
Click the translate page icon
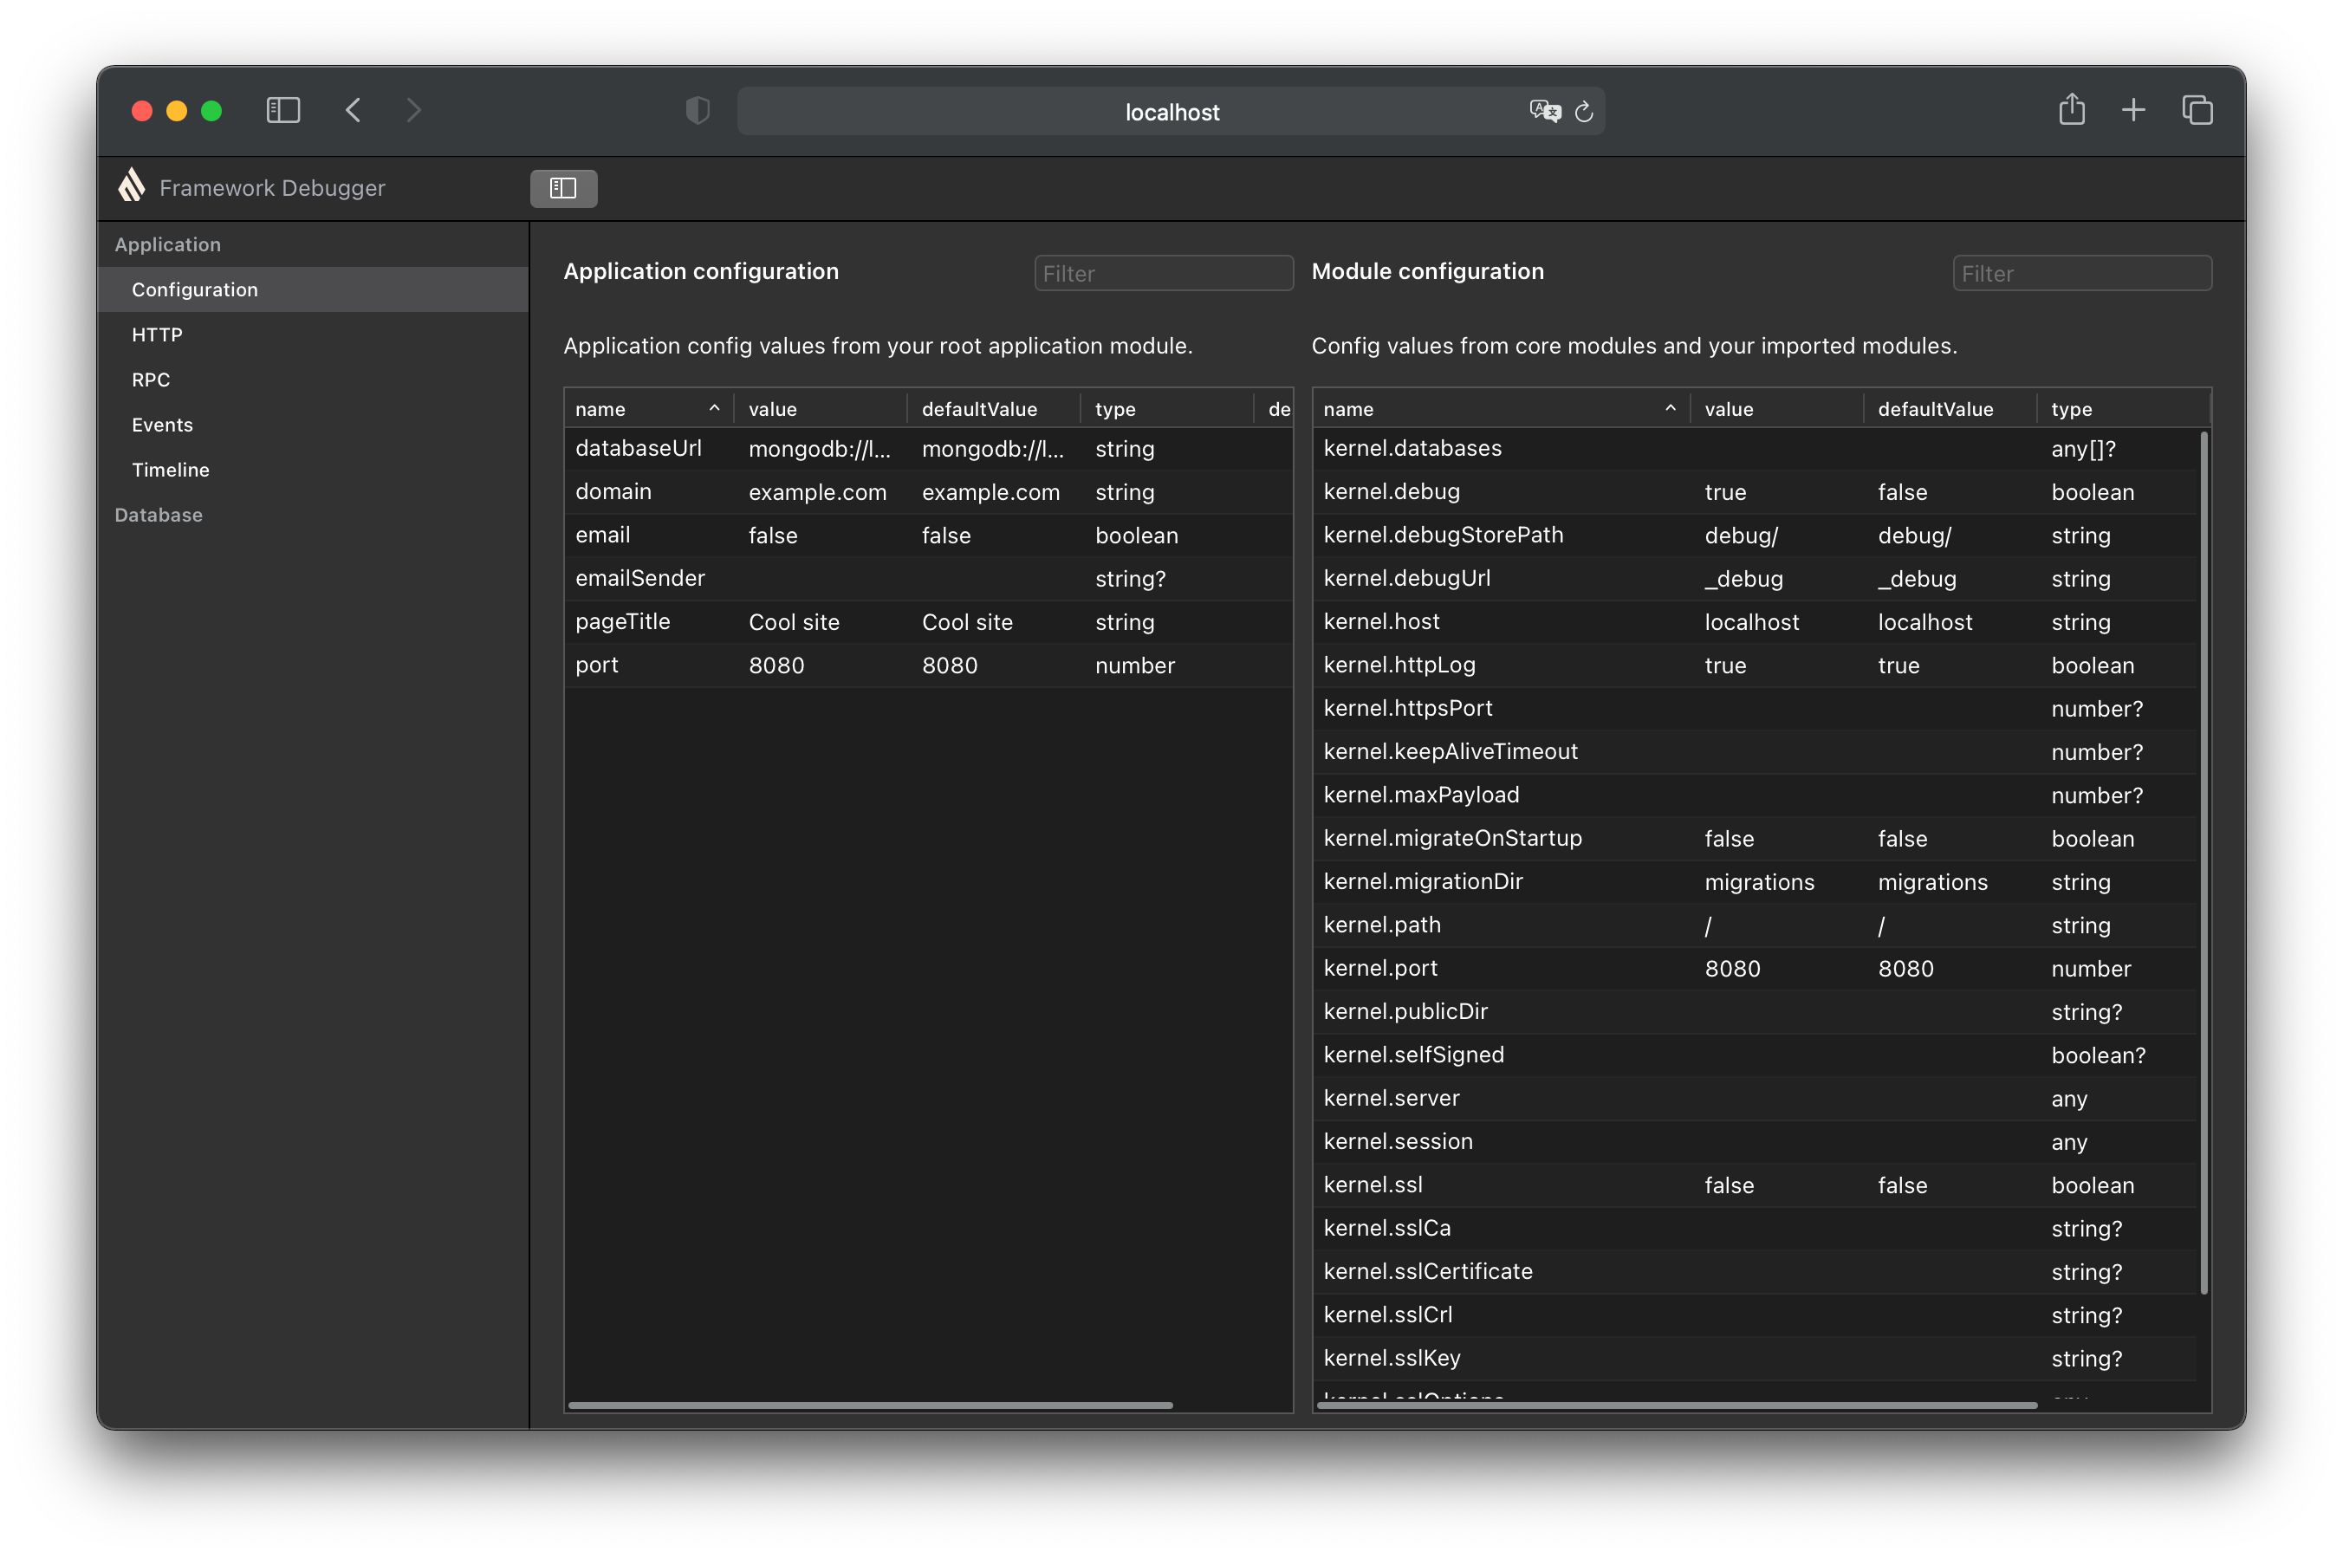click(x=1544, y=111)
